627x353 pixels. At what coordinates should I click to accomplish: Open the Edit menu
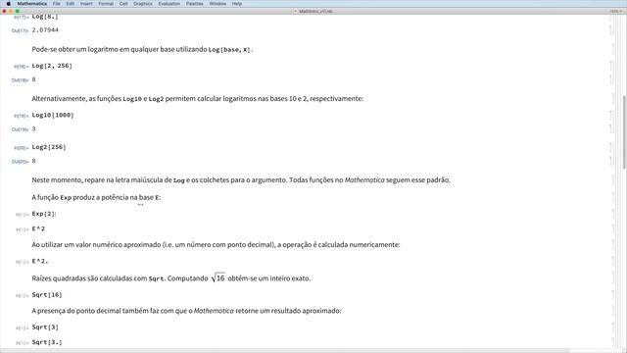(71, 4)
